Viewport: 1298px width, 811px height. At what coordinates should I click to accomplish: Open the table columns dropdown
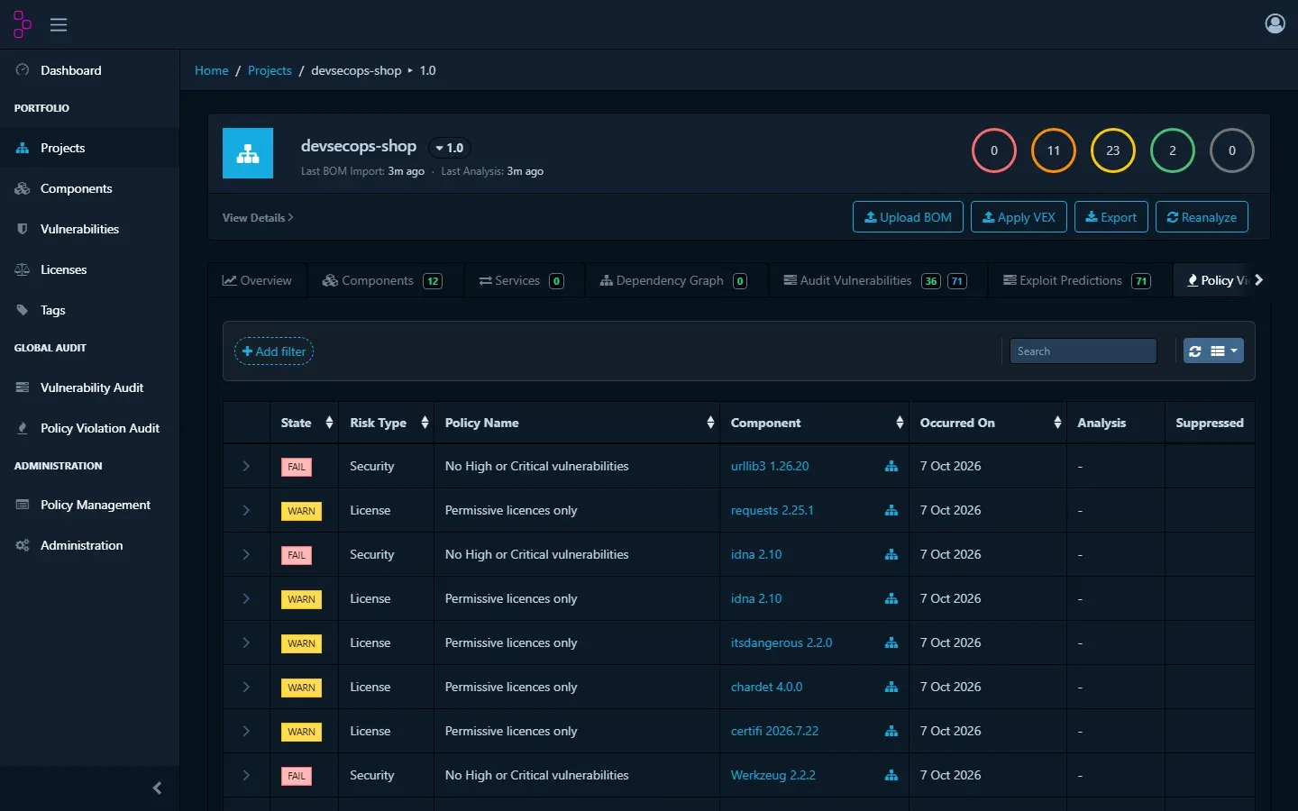(1223, 351)
